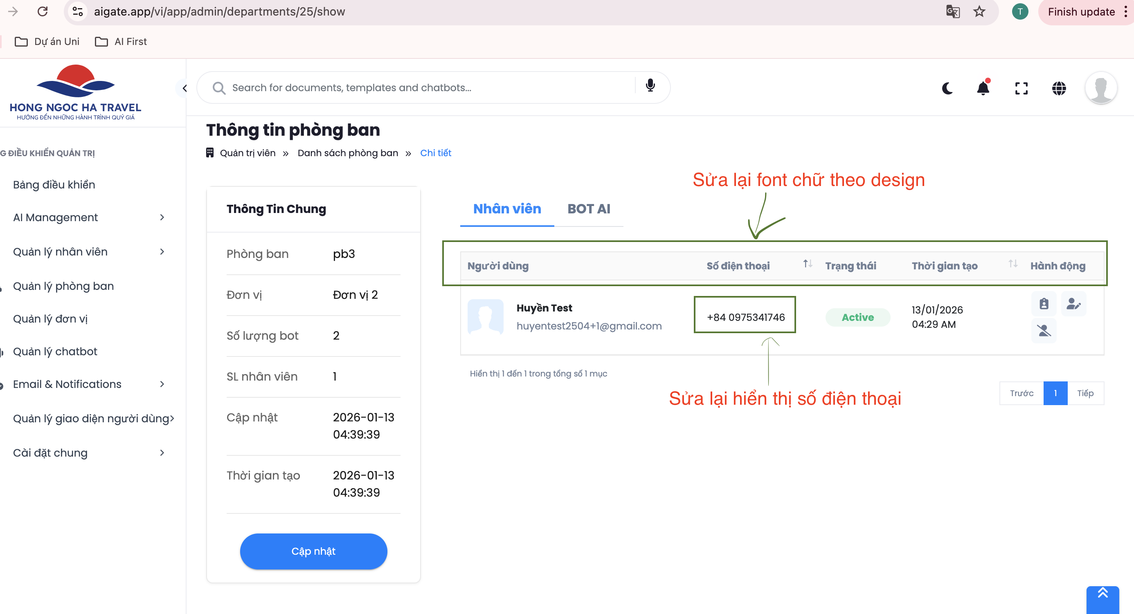Enter fullscreen mode via brackets icon
This screenshot has height=614, width=1134.
tap(1022, 88)
